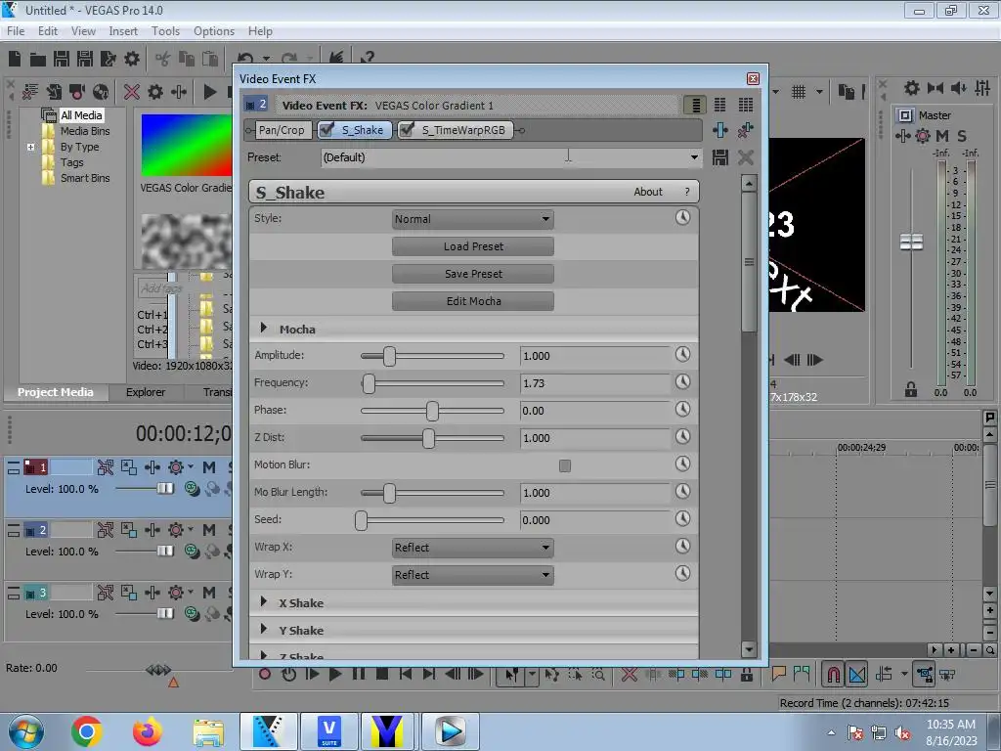Click Play in the transport bar
The image size is (1001, 751).
pyautogui.click(x=335, y=674)
